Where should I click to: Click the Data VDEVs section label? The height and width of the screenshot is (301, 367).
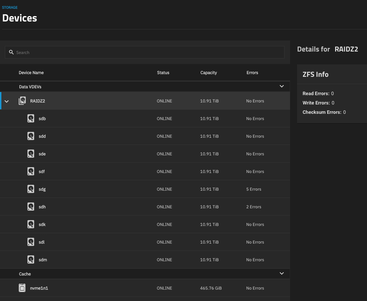tap(30, 87)
